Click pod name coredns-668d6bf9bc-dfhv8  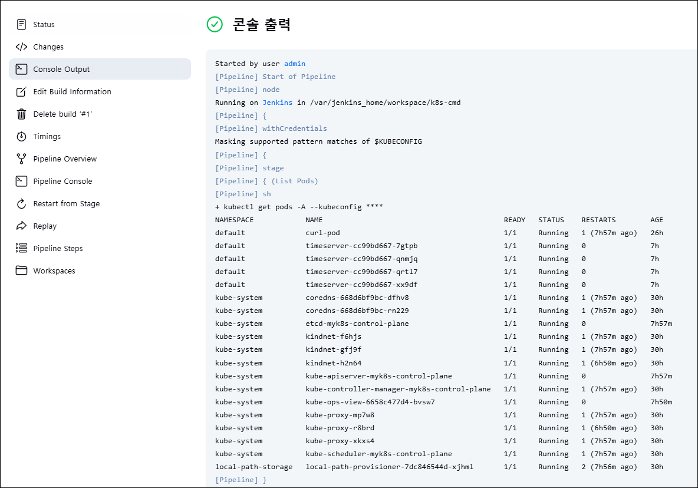point(357,298)
